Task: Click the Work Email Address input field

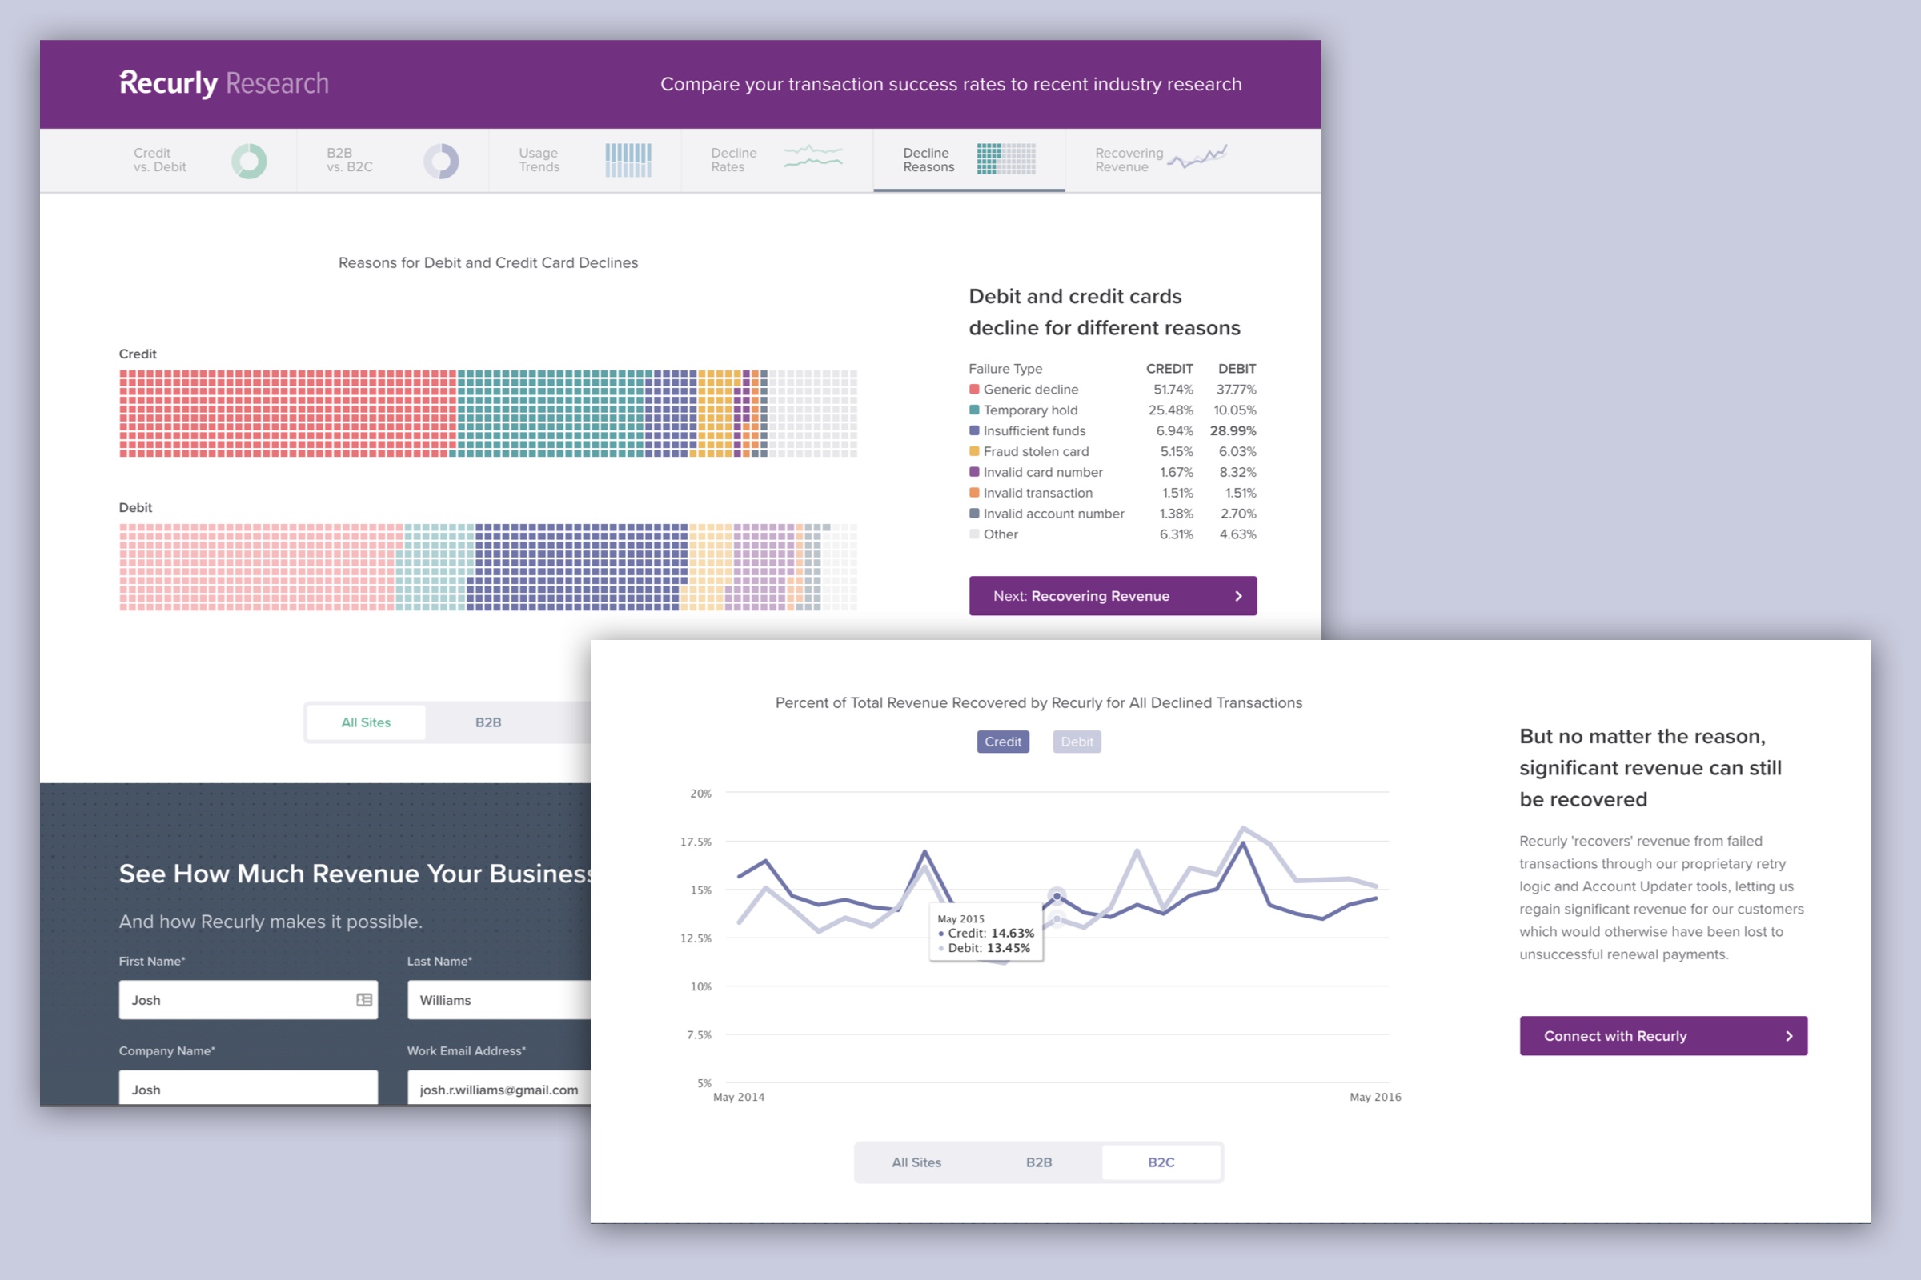Action: point(499,1087)
